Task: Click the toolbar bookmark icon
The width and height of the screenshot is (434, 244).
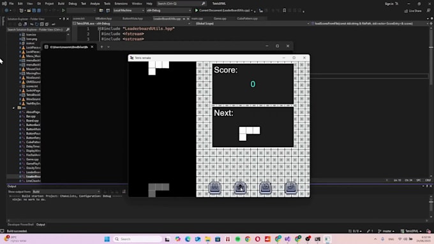Action: pos(284,10)
